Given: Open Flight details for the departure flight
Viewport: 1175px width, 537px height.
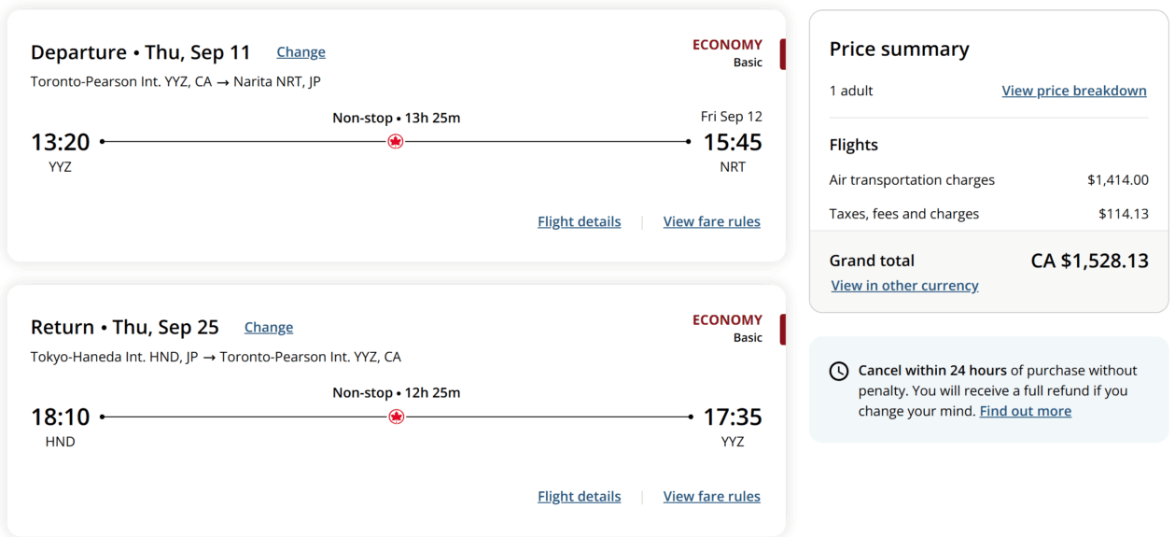Looking at the screenshot, I should point(579,221).
